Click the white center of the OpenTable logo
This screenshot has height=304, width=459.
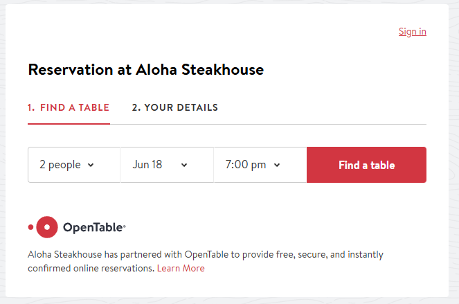tap(47, 227)
